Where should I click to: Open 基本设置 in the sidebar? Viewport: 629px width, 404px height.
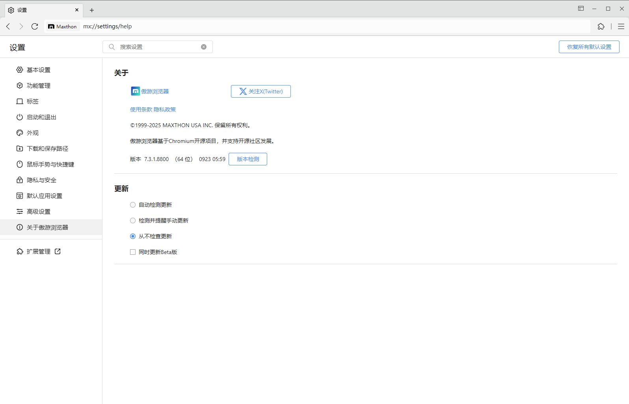(39, 70)
